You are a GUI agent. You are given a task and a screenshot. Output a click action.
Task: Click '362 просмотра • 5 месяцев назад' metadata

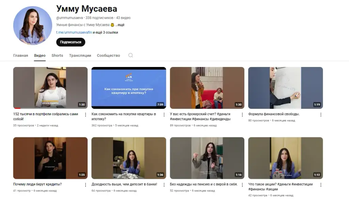115,125
